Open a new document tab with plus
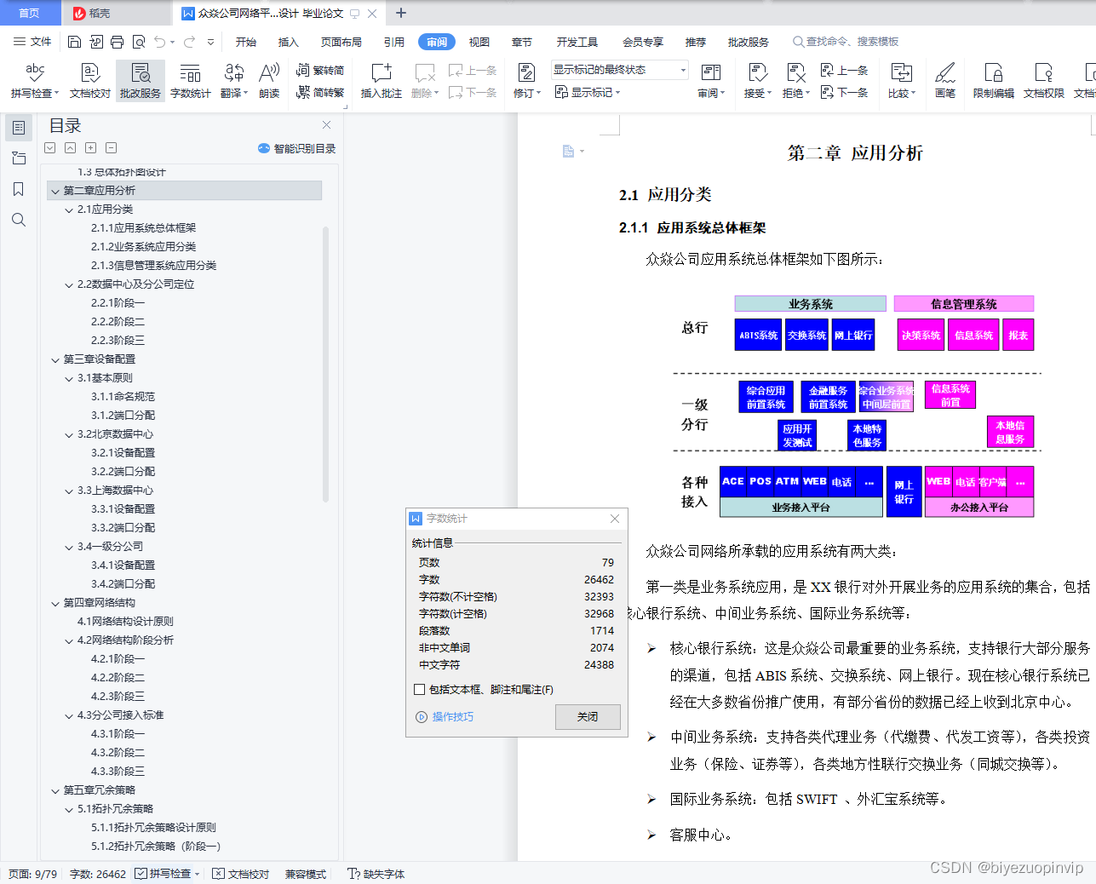 click(401, 13)
